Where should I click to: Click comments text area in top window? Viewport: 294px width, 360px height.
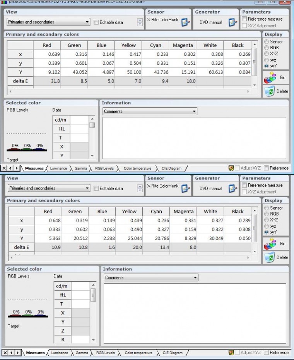click(x=194, y=138)
